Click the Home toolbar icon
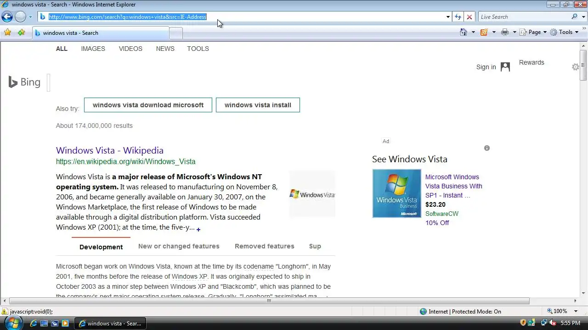The width and height of the screenshot is (588, 330). tap(464, 32)
